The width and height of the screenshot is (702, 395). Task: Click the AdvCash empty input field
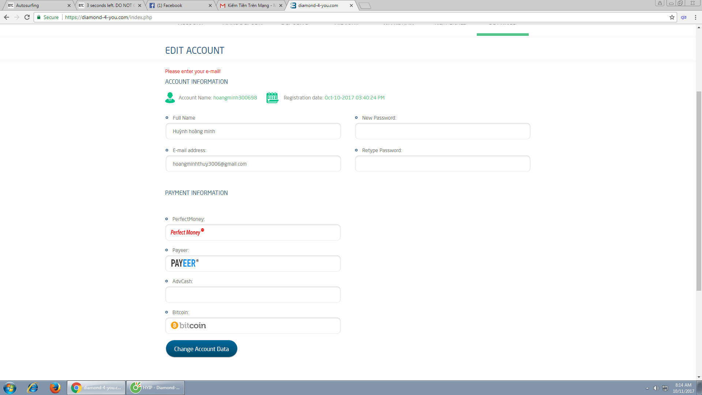tap(253, 295)
